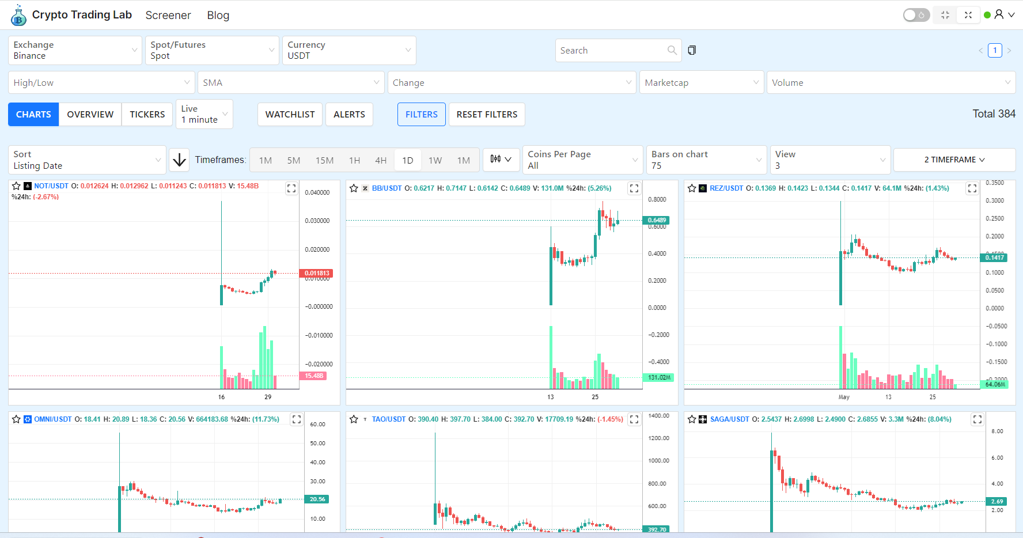
Task: Select the 1H timeframe
Action: click(355, 160)
